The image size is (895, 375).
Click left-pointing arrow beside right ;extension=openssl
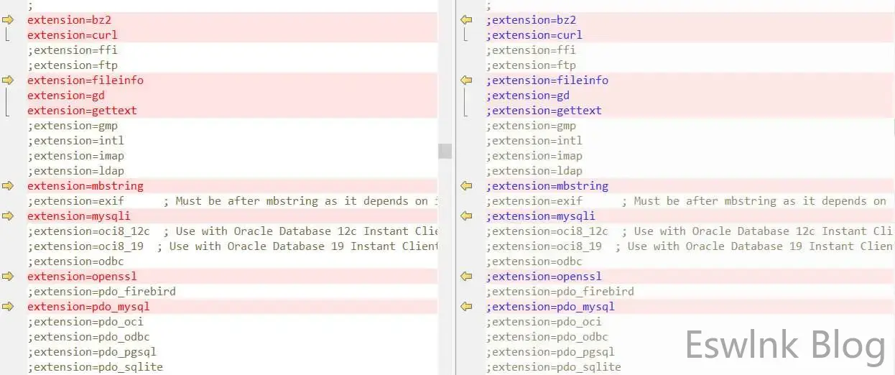[x=466, y=277]
